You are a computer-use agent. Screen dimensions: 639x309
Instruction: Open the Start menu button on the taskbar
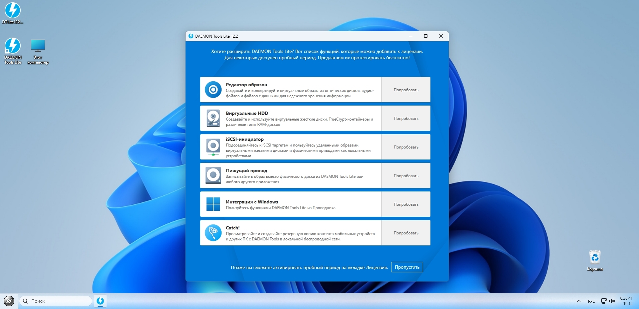pyautogui.click(x=9, y=301)
